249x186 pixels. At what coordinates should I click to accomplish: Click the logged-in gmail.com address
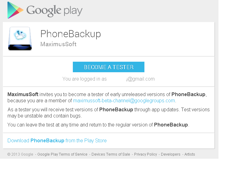140,79
